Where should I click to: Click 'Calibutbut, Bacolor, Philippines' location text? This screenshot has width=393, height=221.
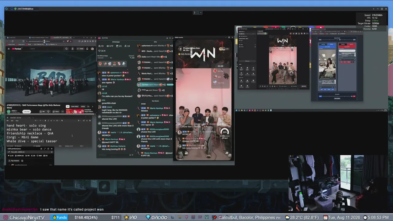point(247,218)
